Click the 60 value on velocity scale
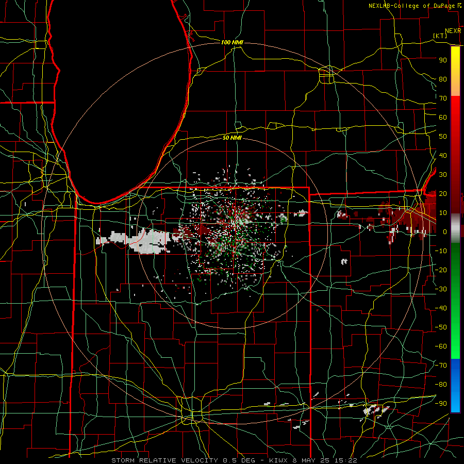Viewport: 464px width, 464px height. [x=443, y=117]
